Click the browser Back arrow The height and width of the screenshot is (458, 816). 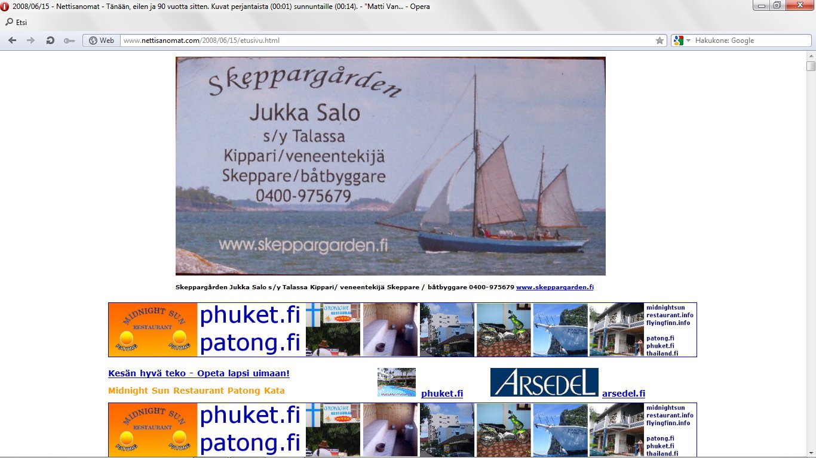point(12,41)
